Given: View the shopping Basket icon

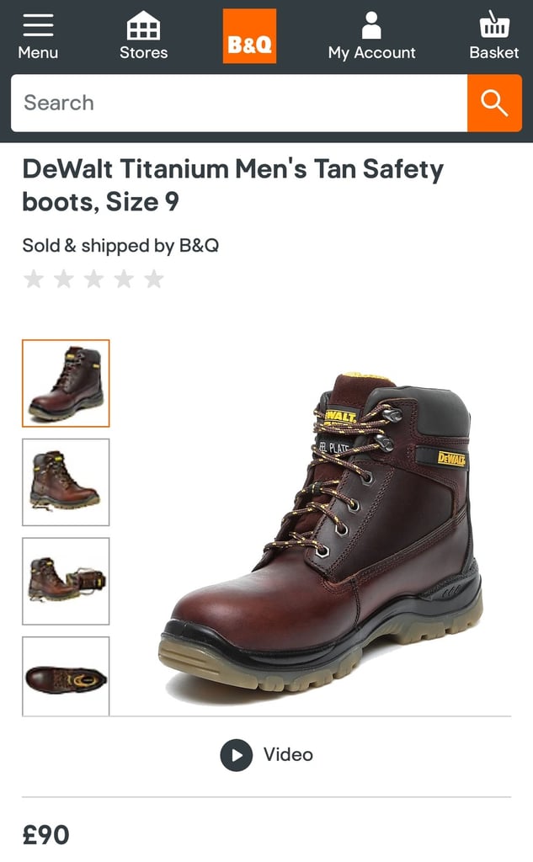Looking at the screenshot, I should click(x=494, y=24).
